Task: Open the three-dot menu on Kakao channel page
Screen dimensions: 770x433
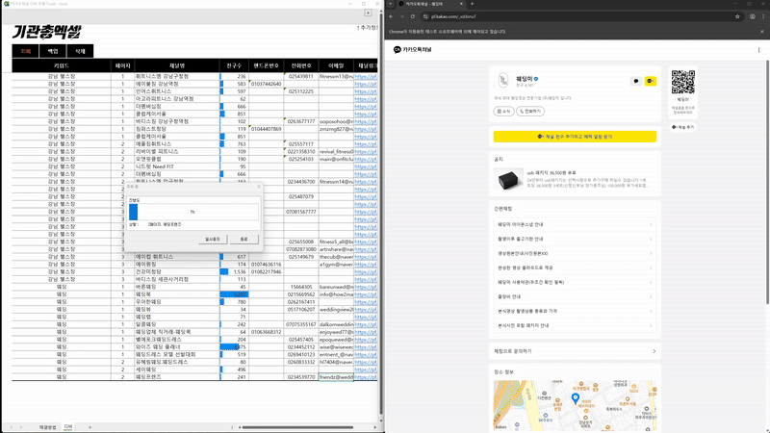Action: (760, 49)
